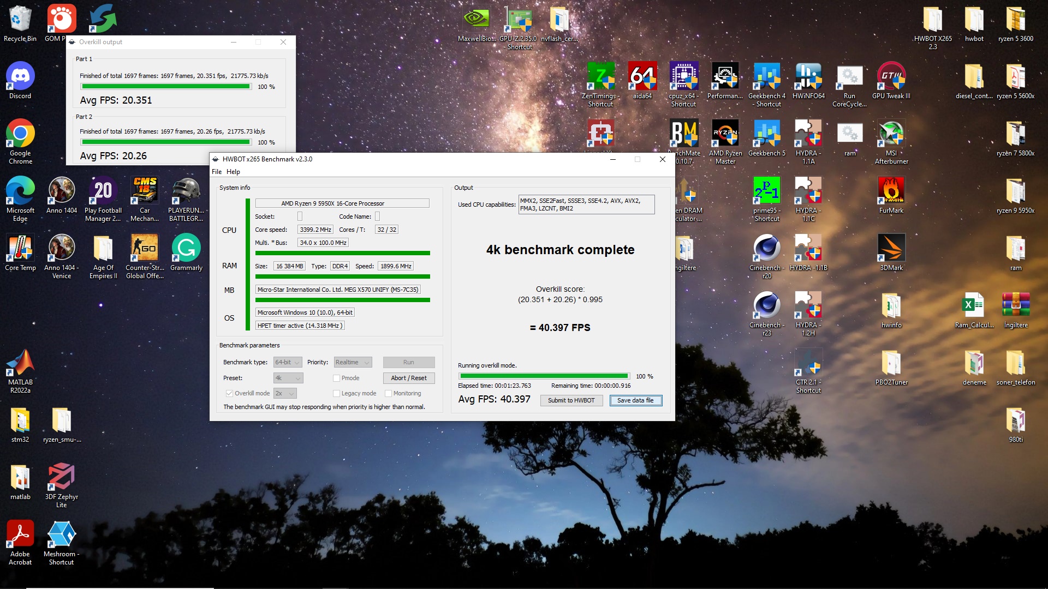
Task: Click the CPU name field
Action: (342, 203)
